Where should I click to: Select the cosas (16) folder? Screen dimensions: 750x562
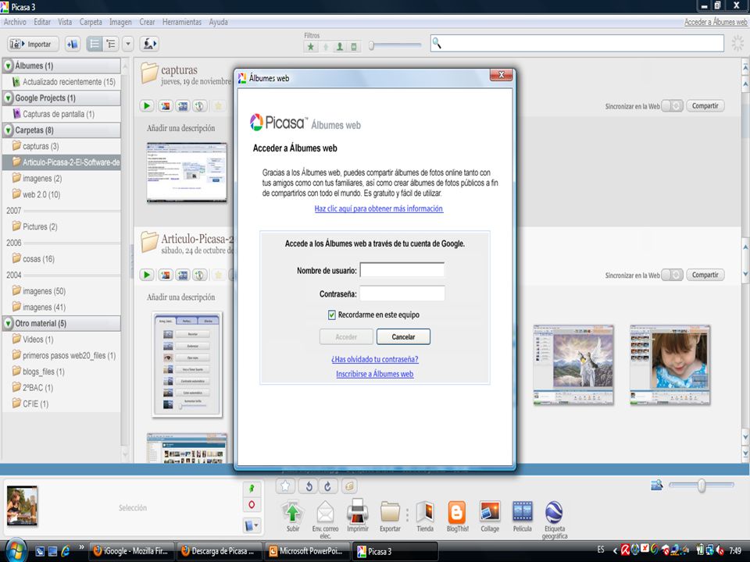point(34,259)
